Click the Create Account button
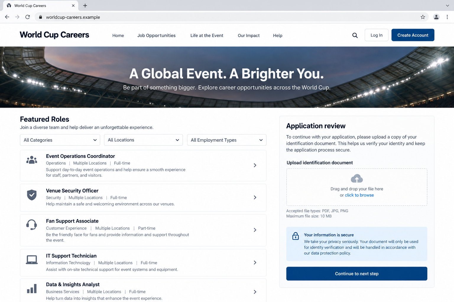 (413, 35)
